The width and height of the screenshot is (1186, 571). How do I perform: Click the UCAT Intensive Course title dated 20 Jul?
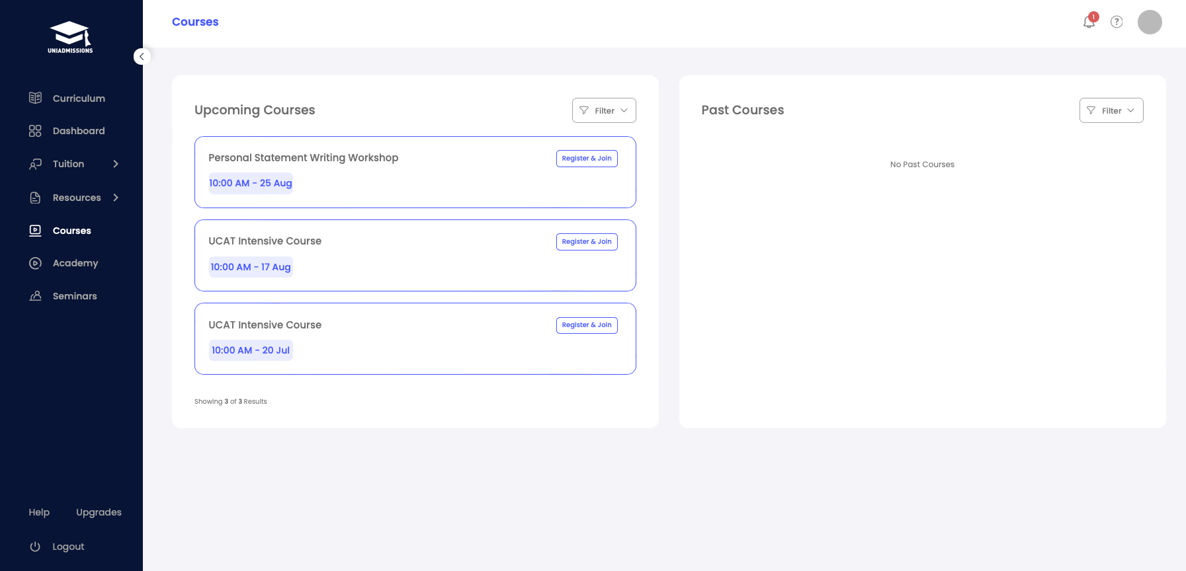point(265,325)
